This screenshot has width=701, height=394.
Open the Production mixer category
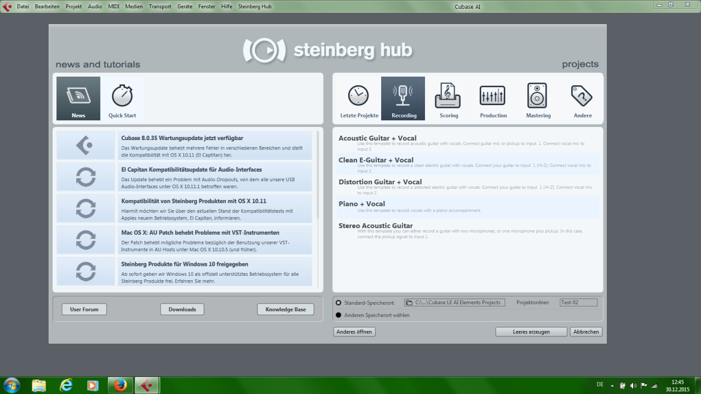pyautogui.click(x=493, y=99)
